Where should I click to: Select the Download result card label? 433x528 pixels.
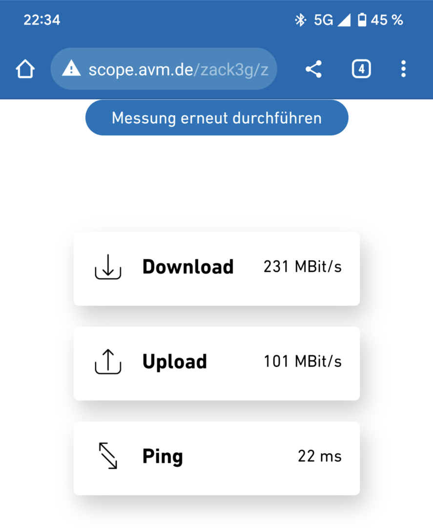[x=188, y=267]
